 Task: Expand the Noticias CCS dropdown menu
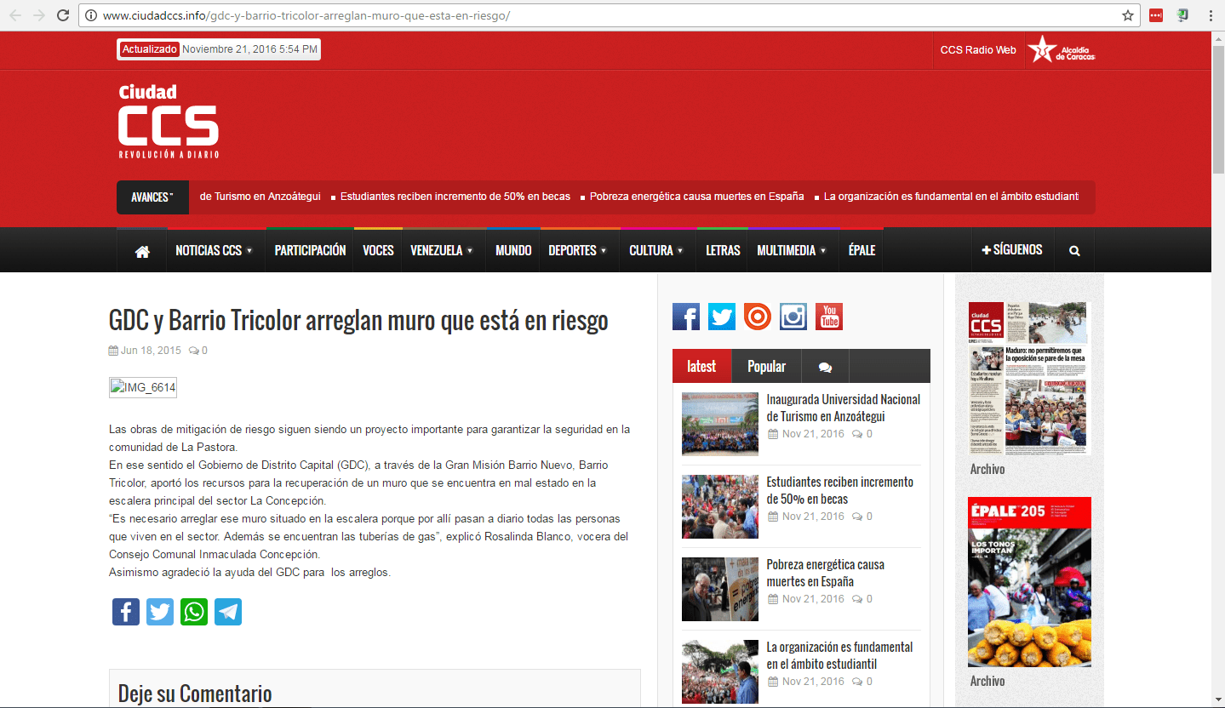tap(214, 251)
